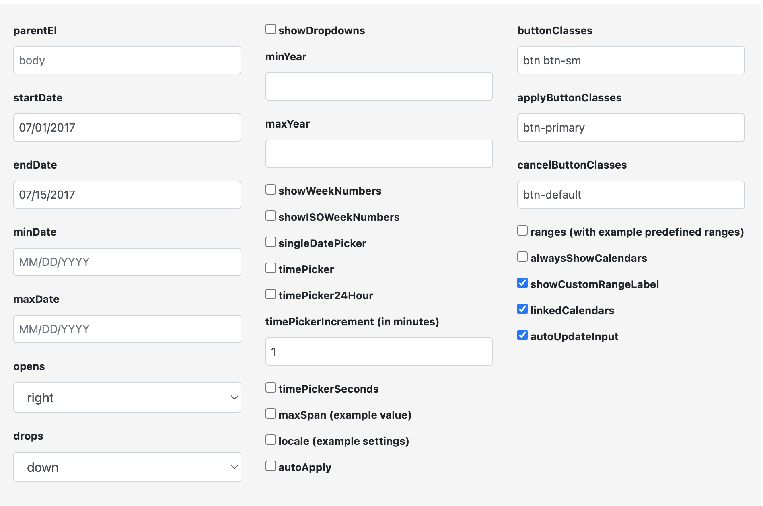This screenshot has width=763, height=506.
Task: Click the startDate input field
Action: click(x=127, y=128)
